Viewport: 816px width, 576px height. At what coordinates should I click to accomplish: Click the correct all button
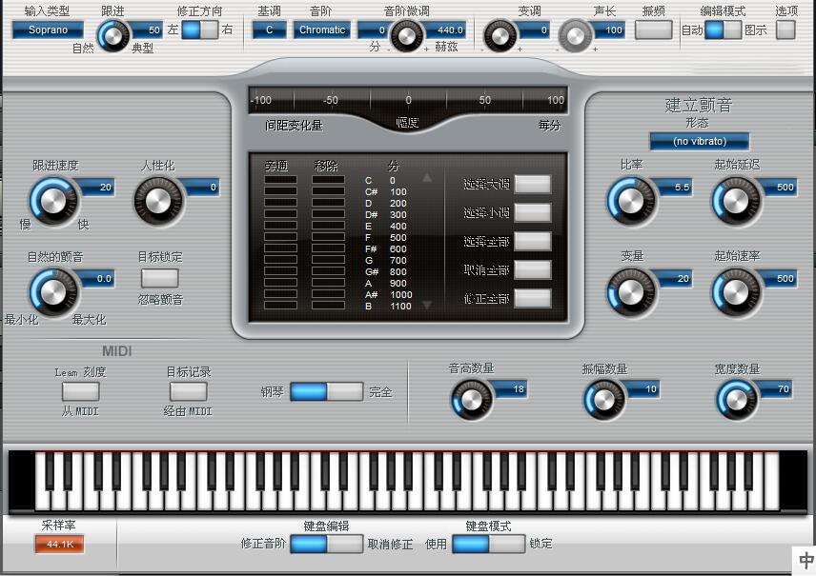coord(532,298)
